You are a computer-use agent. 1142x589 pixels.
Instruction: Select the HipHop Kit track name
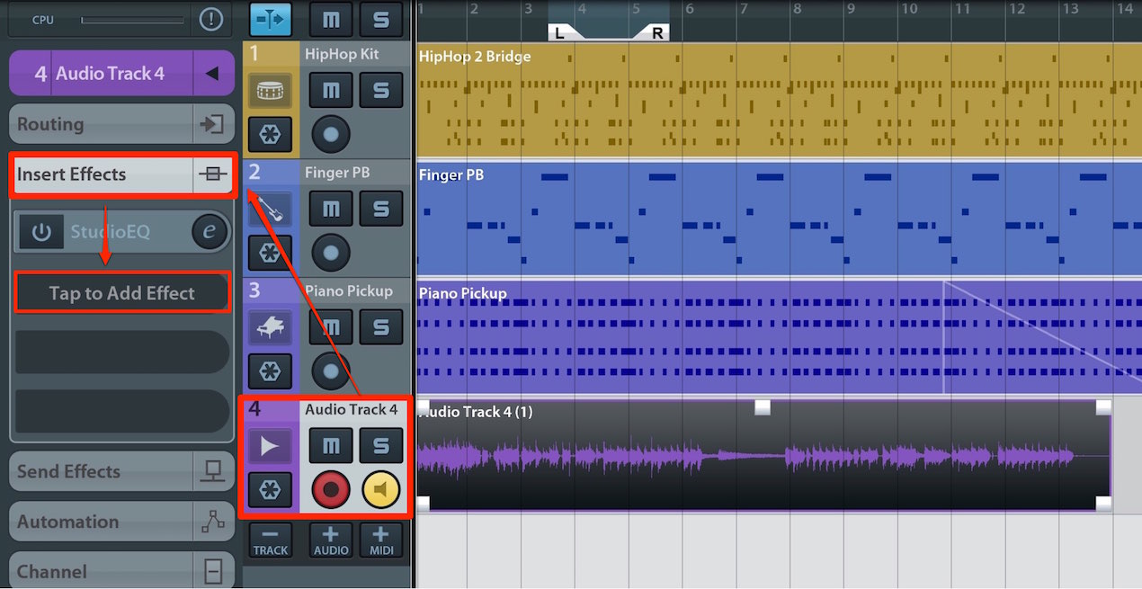pos(342,54)
